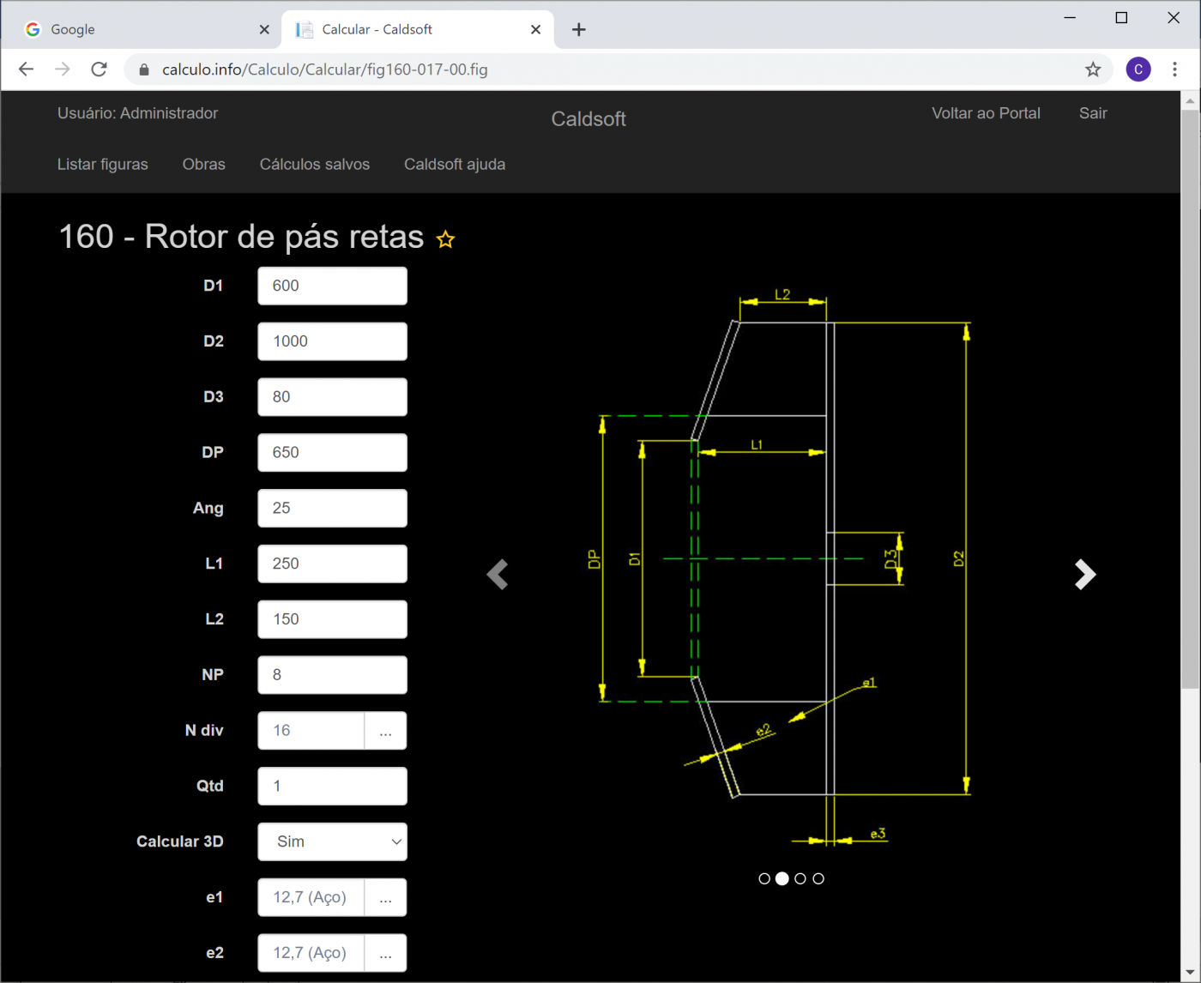This screenshot has height=983, width=1201.
Task: Click the D1 input field
Action: (x=332, y=286)
